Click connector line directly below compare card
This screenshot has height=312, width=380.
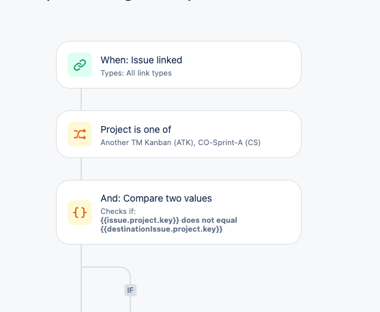point(81,255)
